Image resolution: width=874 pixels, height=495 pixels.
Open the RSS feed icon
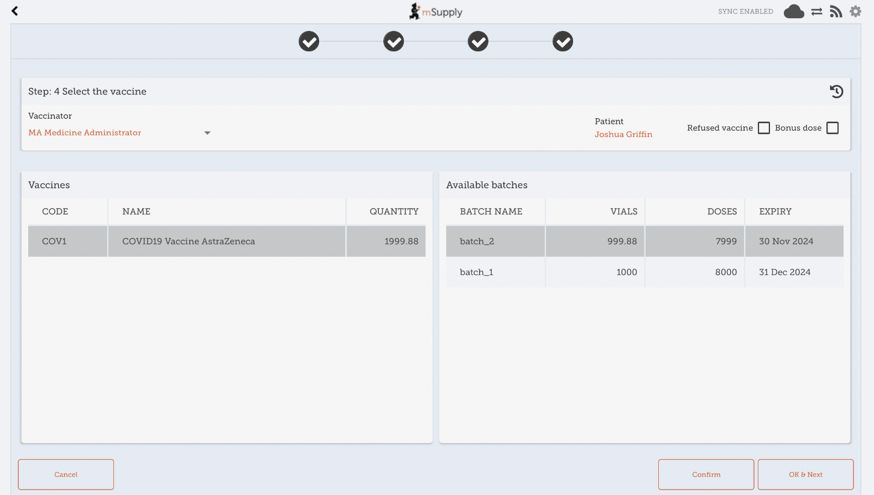[836, 12]
